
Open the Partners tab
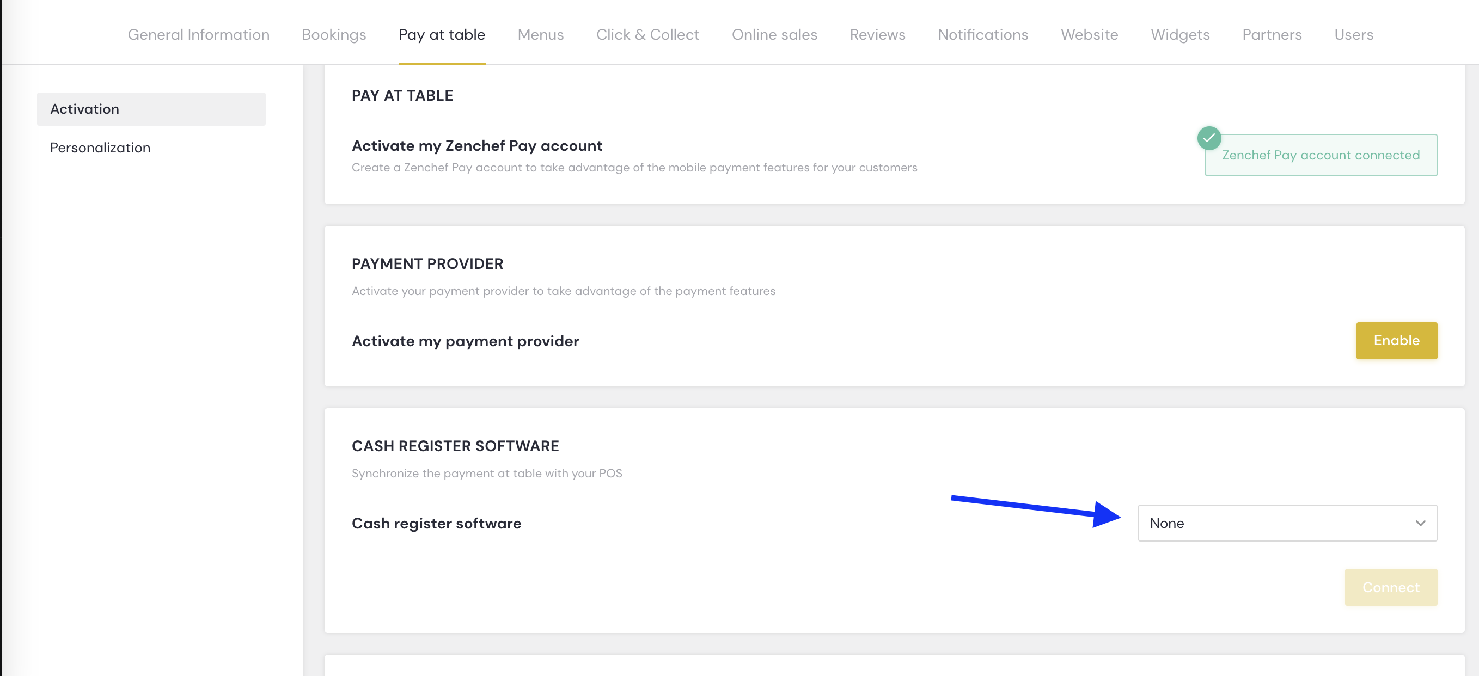pyautogui.click(x=1272, y=34)
